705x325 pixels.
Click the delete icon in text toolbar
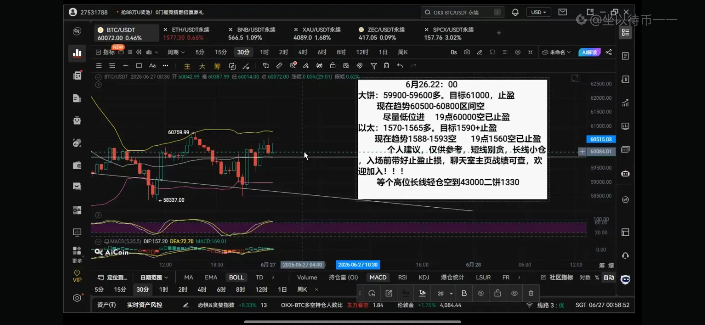(x=531, y=293)
